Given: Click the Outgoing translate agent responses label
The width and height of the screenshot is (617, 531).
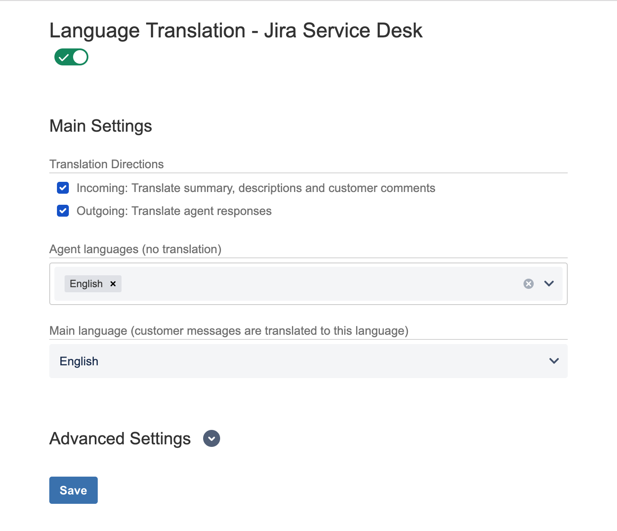Looking at the screenshot, I should [174, 211].
